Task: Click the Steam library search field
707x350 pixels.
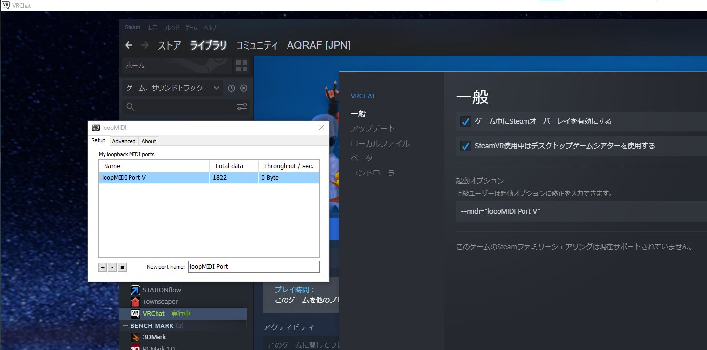Action: [x=185, y=106]
